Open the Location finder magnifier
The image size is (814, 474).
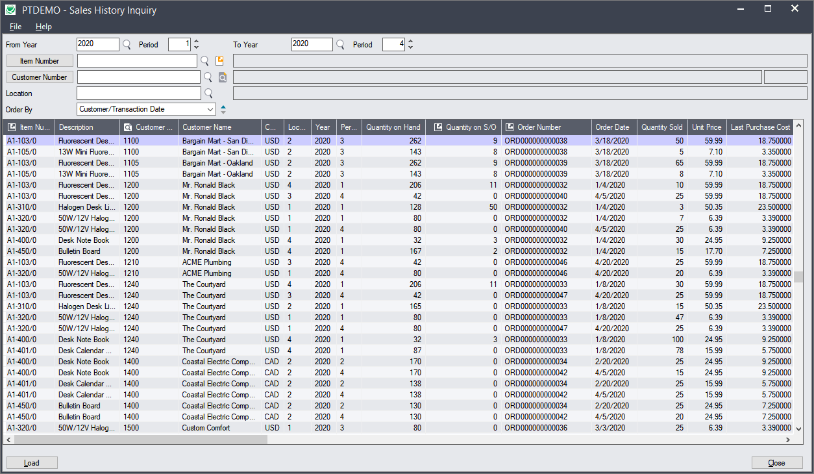[x=208, y=94]
